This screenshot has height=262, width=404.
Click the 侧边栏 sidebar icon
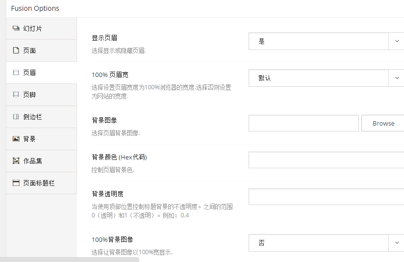click(x=16, y=117)
